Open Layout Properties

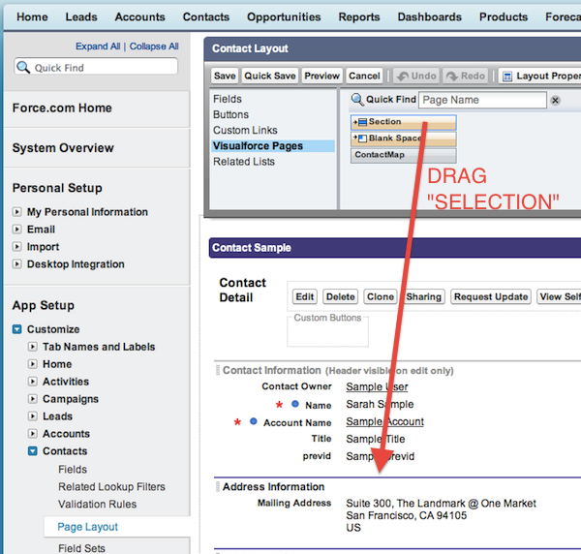click(x=540, y=76)
